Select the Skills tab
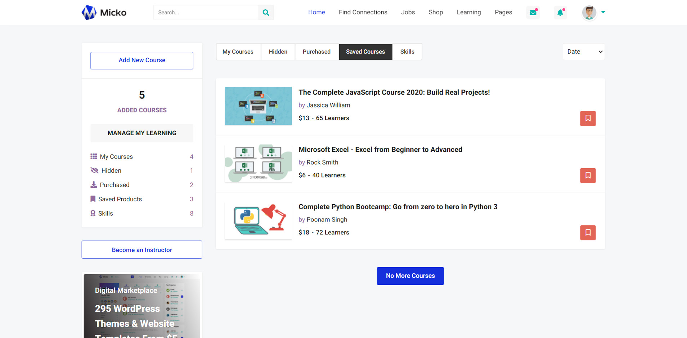The image size is (687, 338). tap(407, 52)
